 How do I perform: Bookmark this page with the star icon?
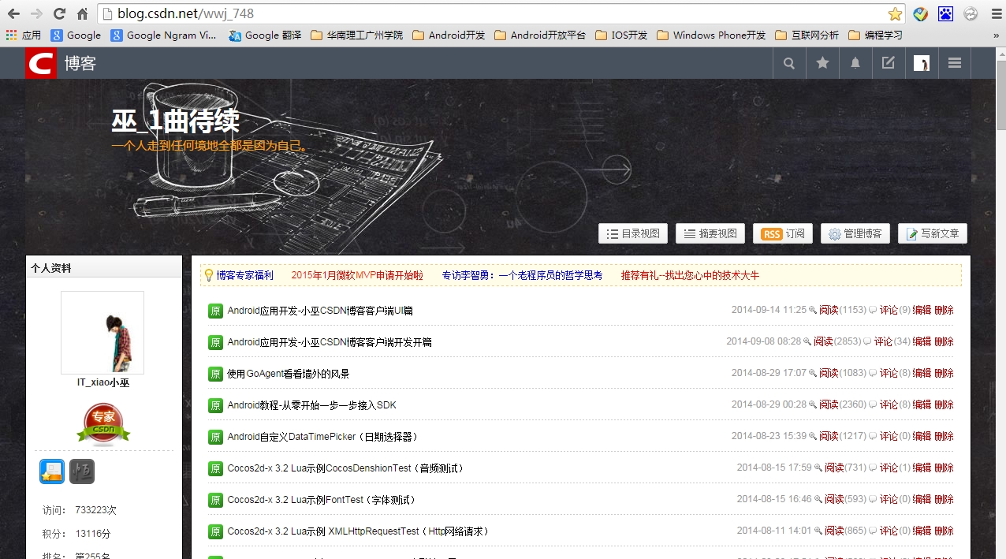coord(895,14)
